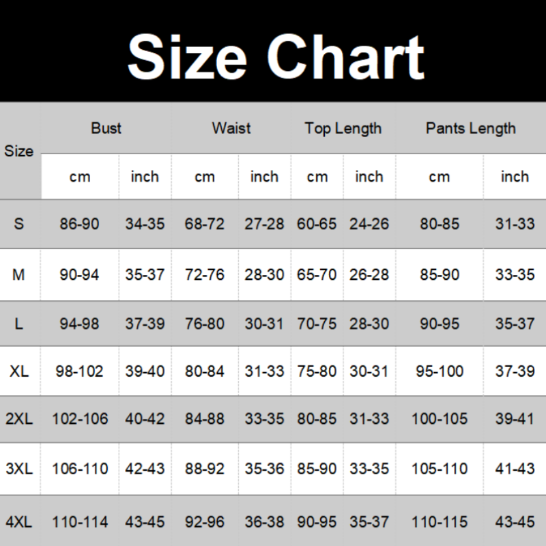Image resolution: width=546 pixels, height=546 pixels.
Task: Select the L size row label
Action: (19, 324)
